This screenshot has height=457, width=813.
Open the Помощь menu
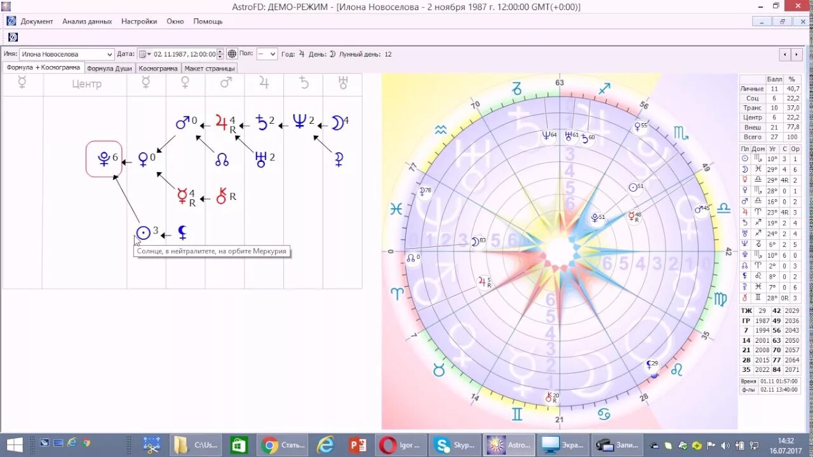(208, 21)
